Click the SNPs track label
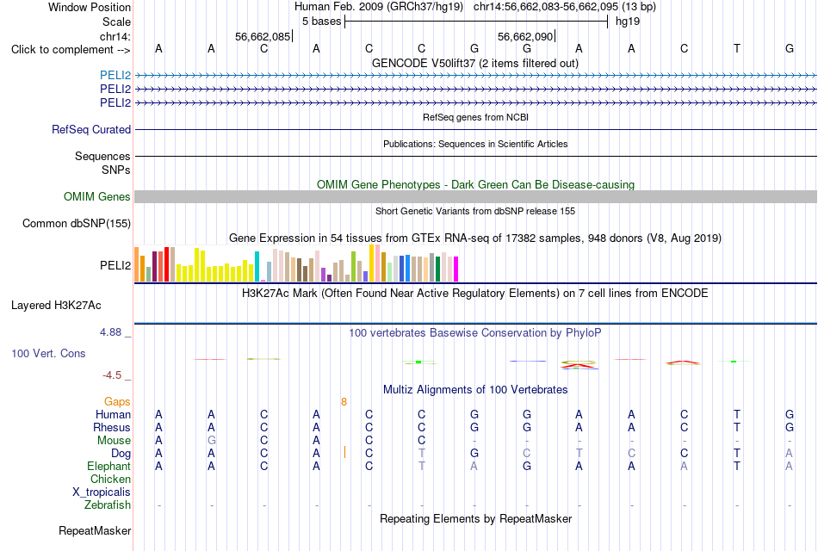818x551 pixels. (x=116, y=170)
